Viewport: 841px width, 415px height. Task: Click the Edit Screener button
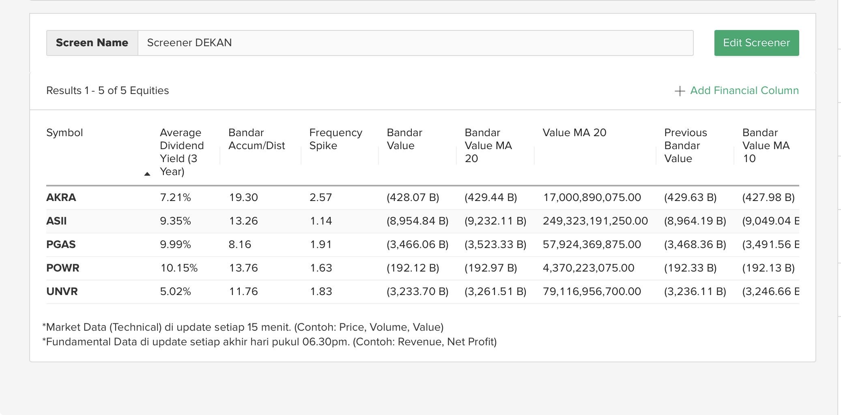point(756,43)
